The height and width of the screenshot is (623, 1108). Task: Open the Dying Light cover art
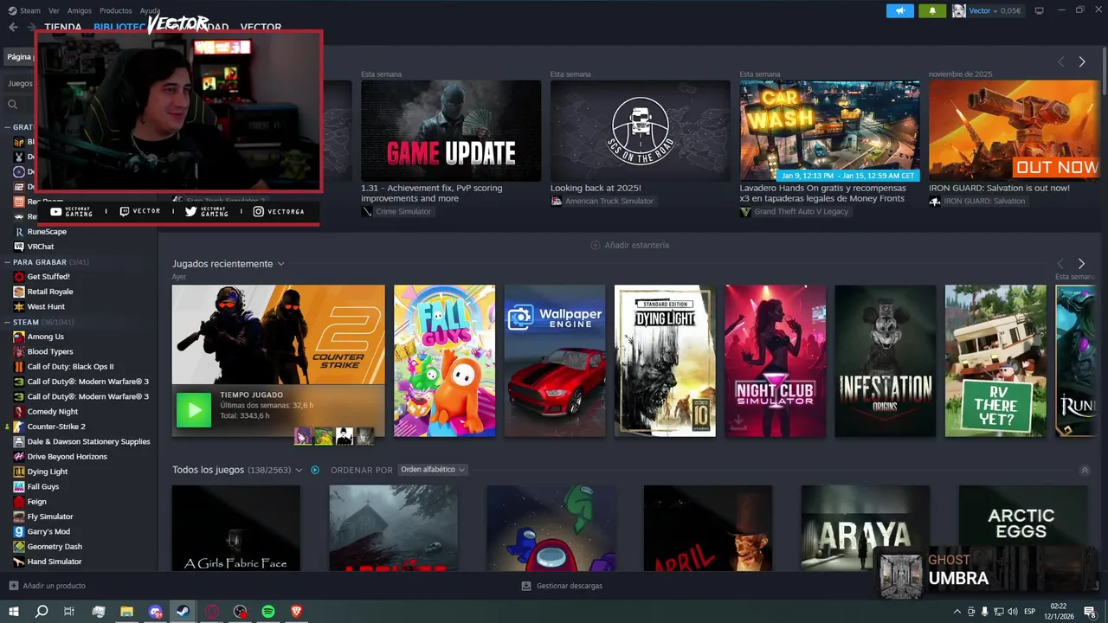665,361
